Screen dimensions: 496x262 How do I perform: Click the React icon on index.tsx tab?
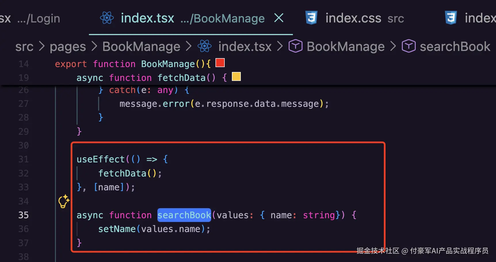tap(107, 18)
